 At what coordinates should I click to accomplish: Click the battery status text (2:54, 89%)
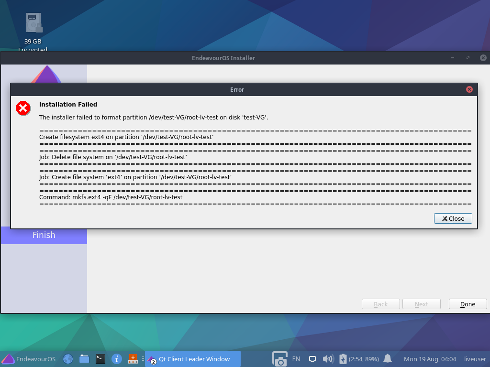[364, 359]
